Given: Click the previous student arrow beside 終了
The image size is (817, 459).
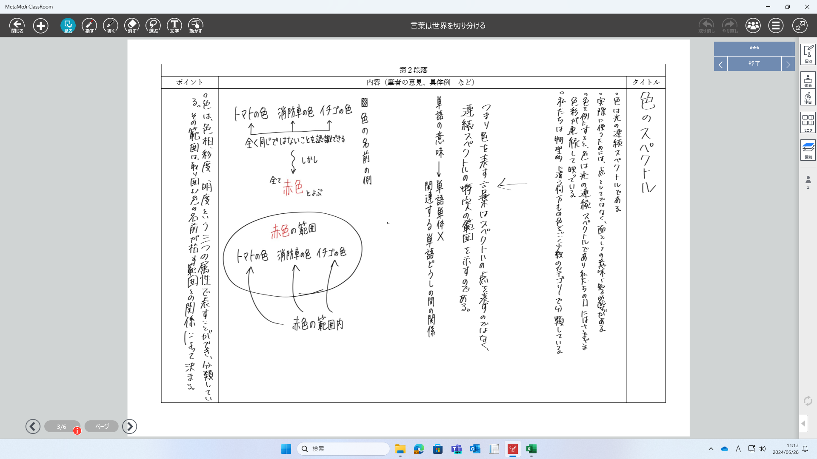Looking at the screenshot, I should point(720,64).
